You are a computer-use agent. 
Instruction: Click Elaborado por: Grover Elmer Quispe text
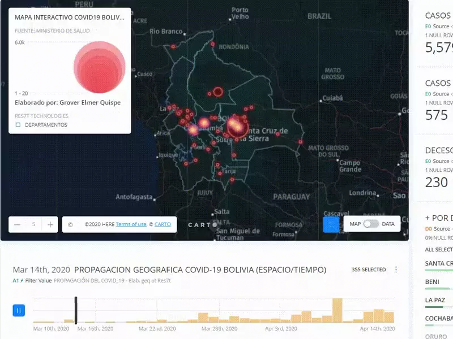pyautogui.click(x=67, y=103)
